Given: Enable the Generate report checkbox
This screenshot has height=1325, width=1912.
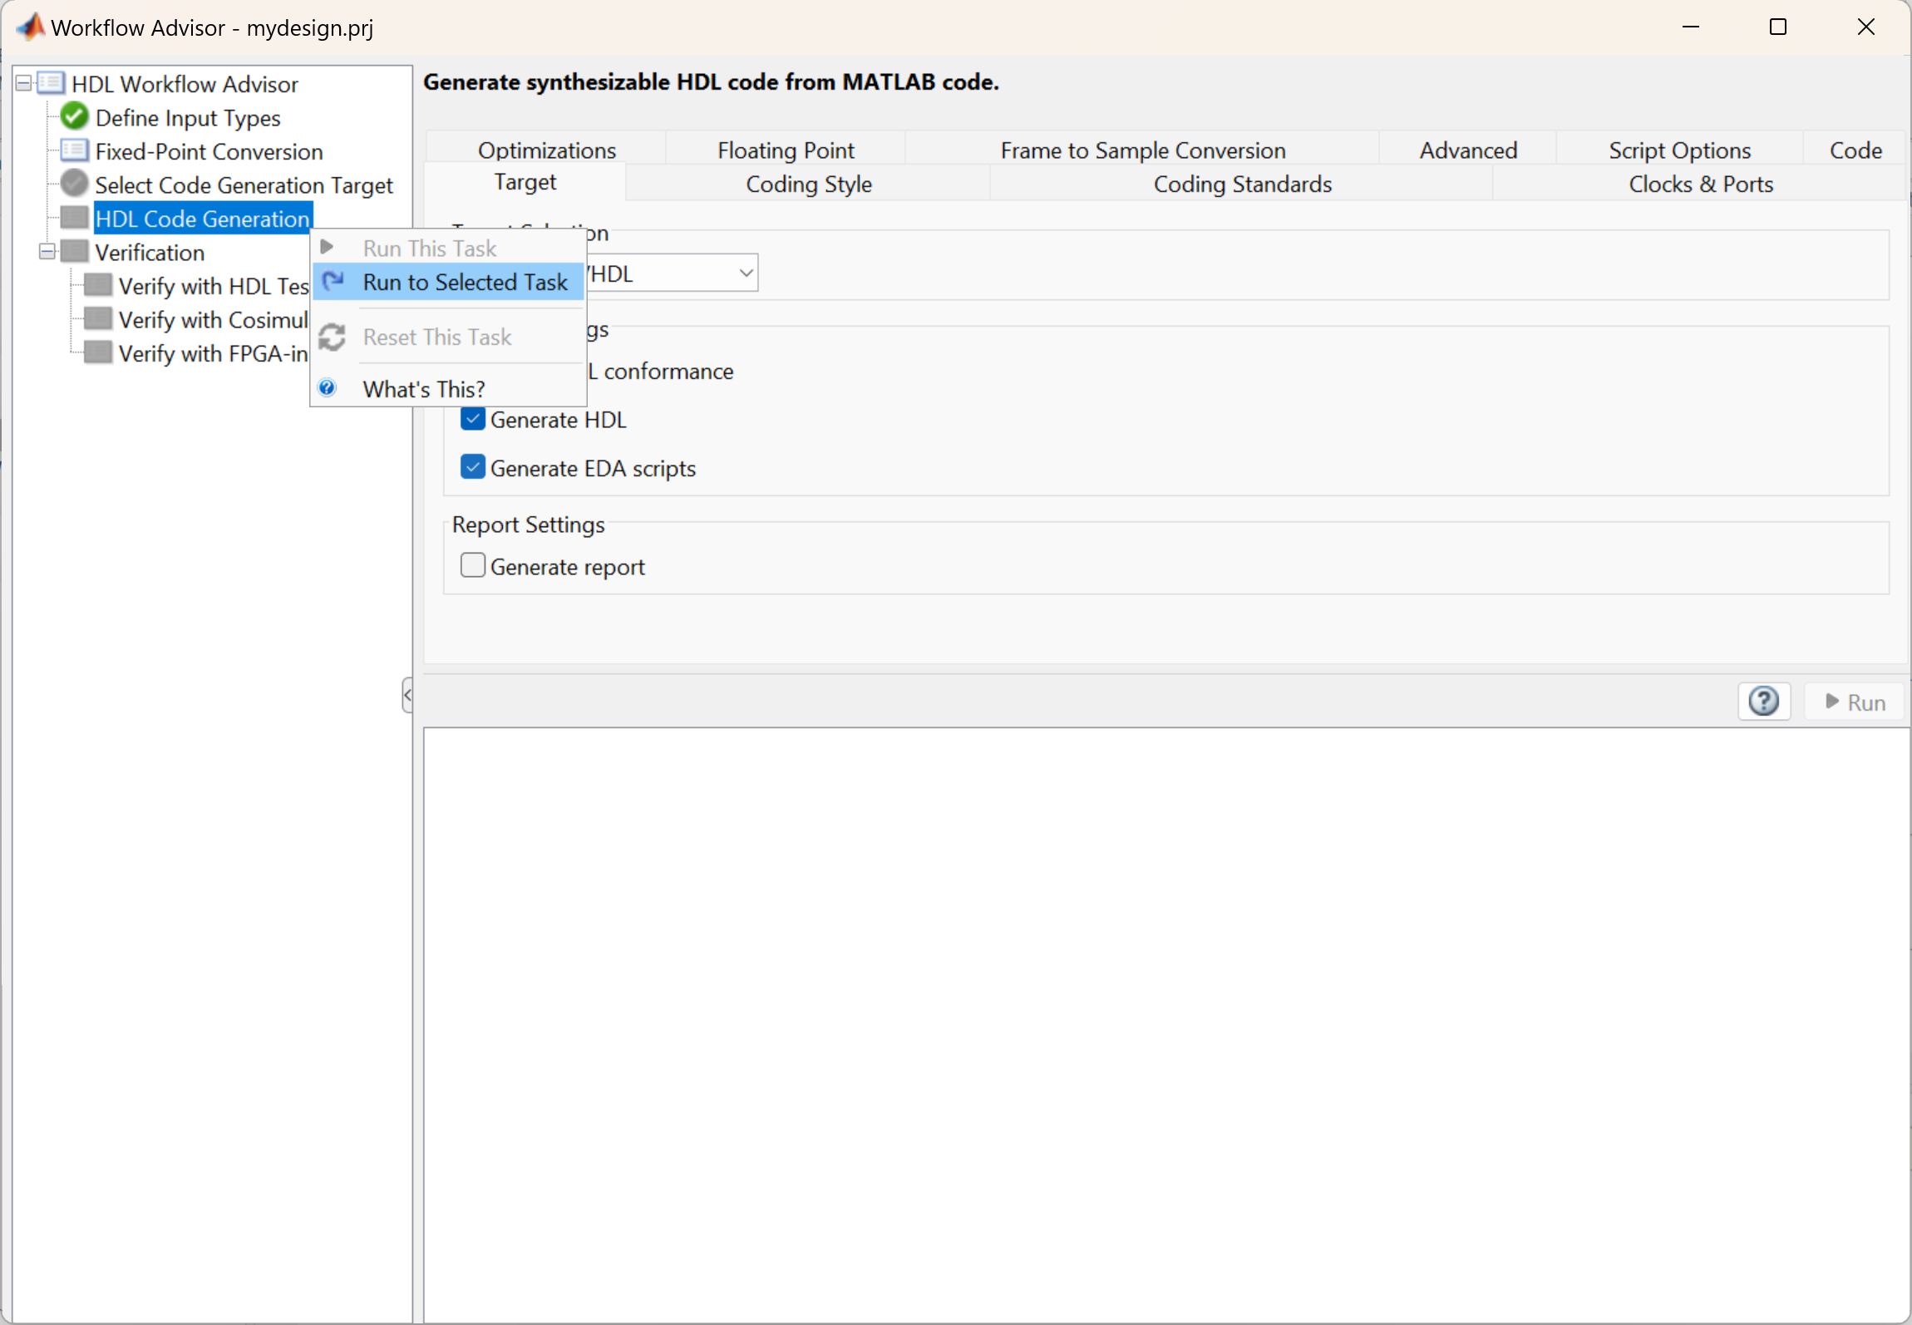Looking at the screenshot, I should point(473,566).
